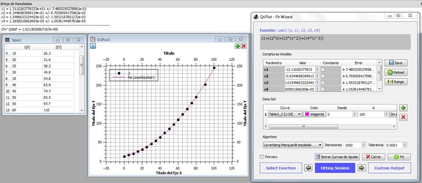Switch to Select Function page
The width and height of the screenshot is (422, 183).
click(281, 168)
